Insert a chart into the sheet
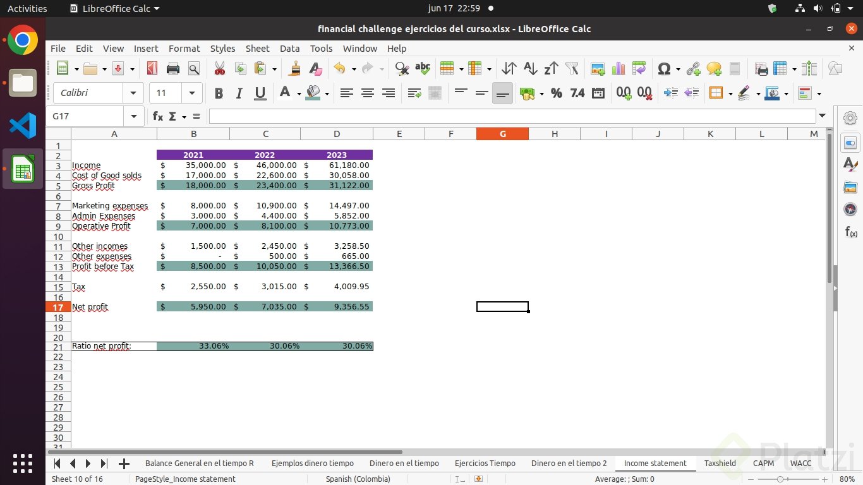Screen dimensions: 863x485 tap(618, 68)
